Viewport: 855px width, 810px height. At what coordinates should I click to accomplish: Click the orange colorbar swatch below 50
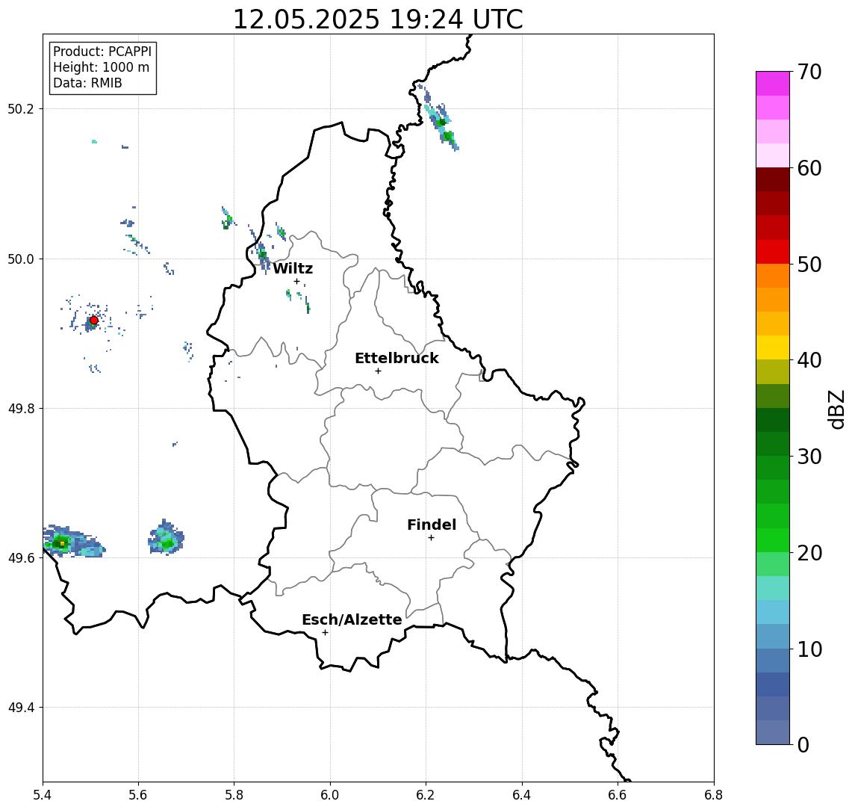(773, 276)
